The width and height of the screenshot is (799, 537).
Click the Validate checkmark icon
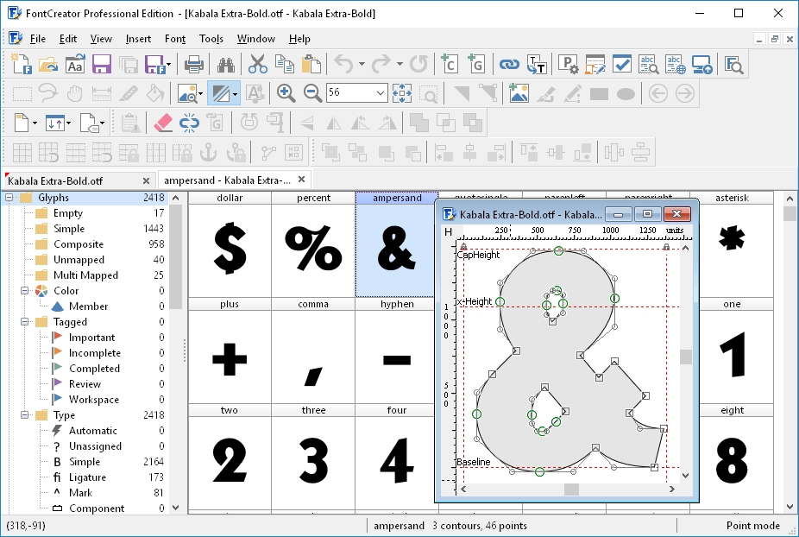tap(621, 64)
